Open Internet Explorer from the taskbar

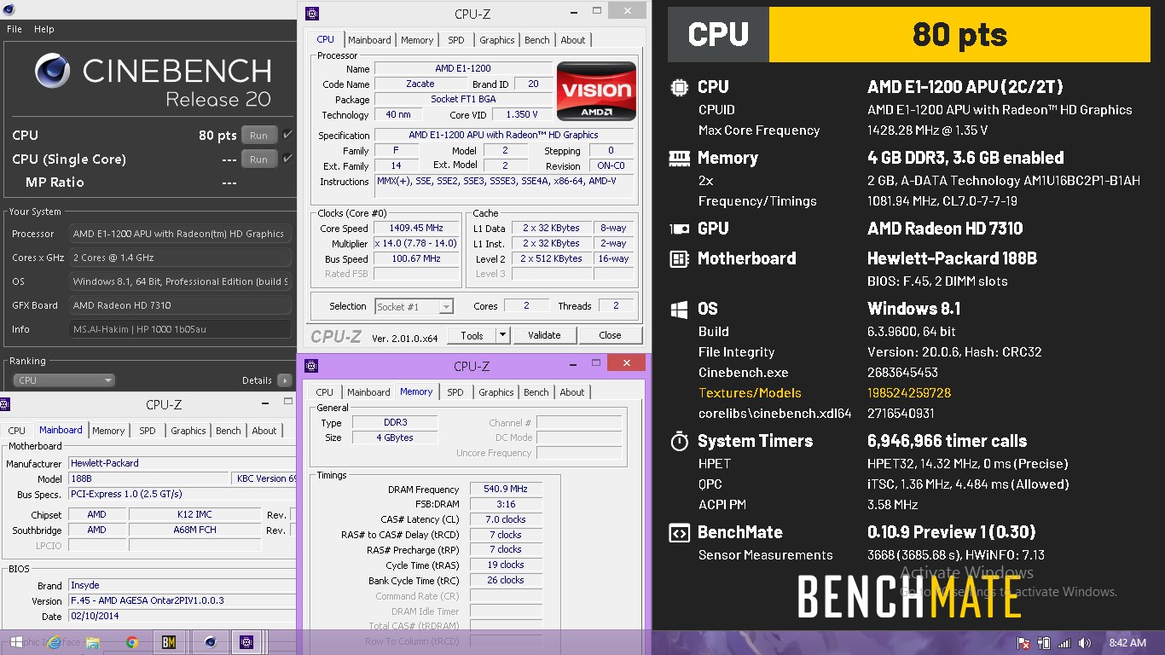click(x=54, y=642)
